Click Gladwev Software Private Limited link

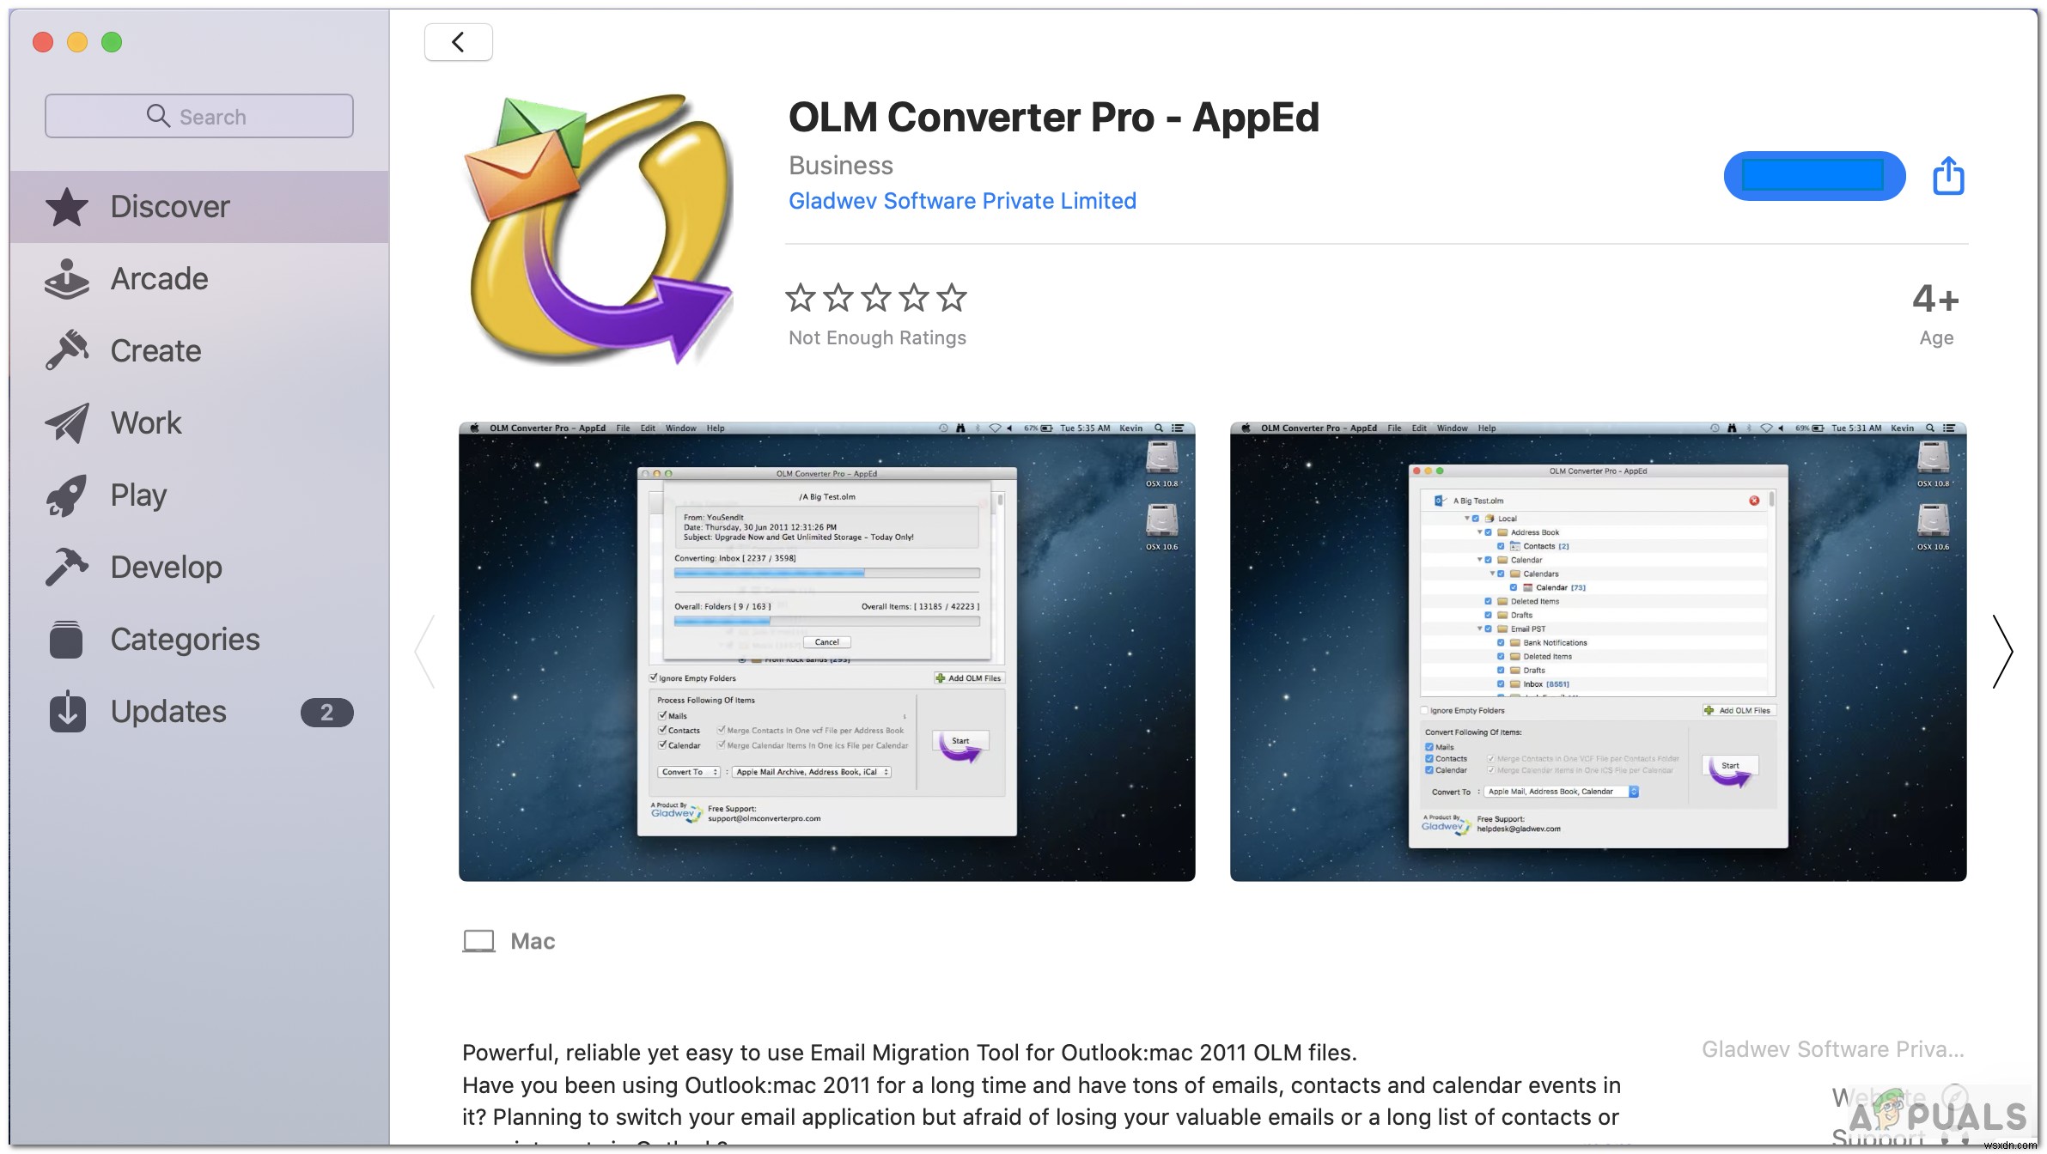[x=961, y=201]
